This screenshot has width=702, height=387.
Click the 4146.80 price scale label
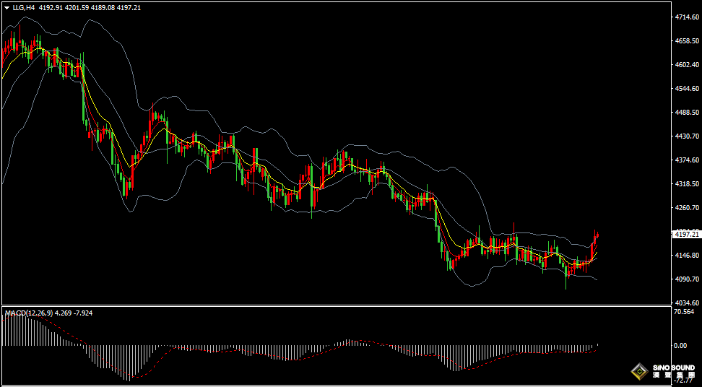pyautogui.click(x=687, y=256)
